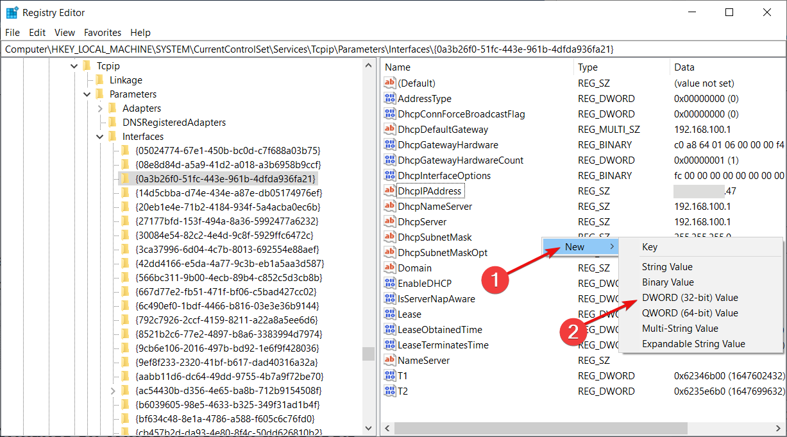Click the DhcpServer string value icon
The width and height of the screenshot is (787, 437).
coord(389,221)
